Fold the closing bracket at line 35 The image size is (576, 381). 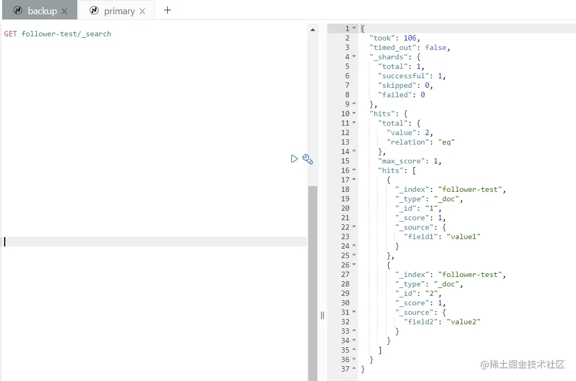click(354, 350)
